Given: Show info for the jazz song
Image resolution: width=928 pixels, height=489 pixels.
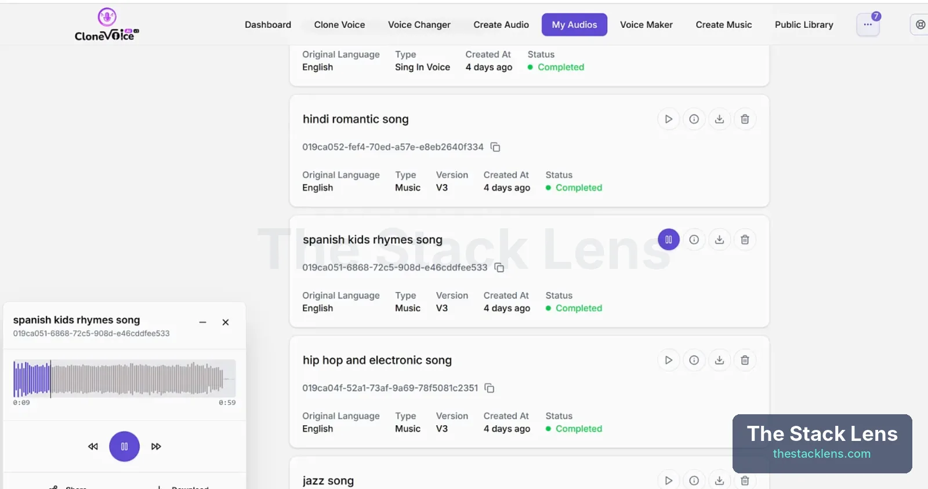Looking at the screenshot, I should [694, 480].
